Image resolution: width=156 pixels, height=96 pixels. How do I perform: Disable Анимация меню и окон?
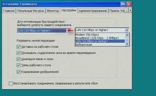[x=18, y=59]
